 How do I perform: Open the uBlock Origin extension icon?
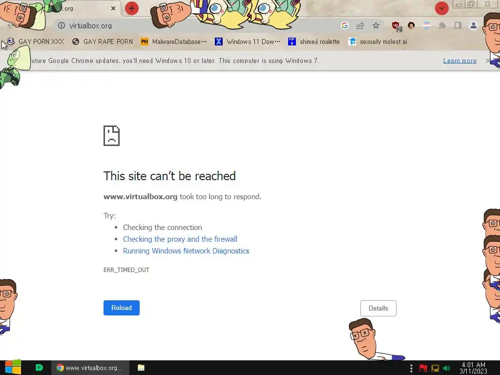(396, 26)
